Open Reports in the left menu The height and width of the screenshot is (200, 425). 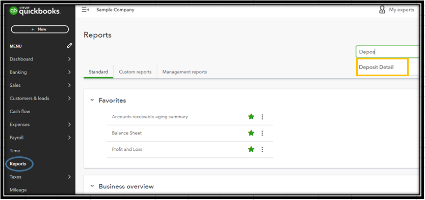pyautogui.click(x=18, y=164)
